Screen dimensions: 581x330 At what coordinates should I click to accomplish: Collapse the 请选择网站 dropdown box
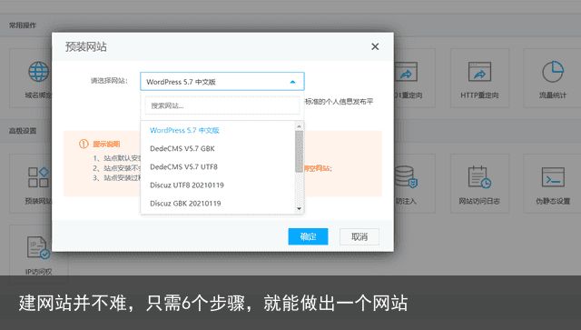pos(222,81)
